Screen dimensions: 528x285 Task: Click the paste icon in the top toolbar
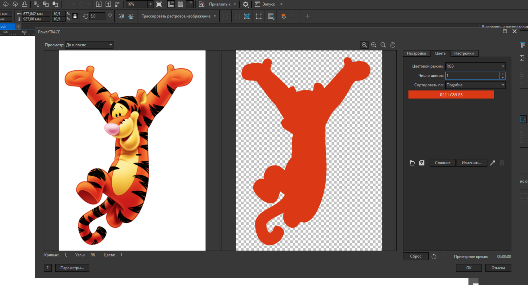click(x=55, y=4)
